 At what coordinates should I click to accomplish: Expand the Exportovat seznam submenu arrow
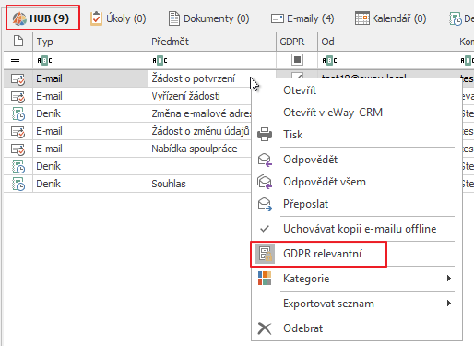[449, 304]
